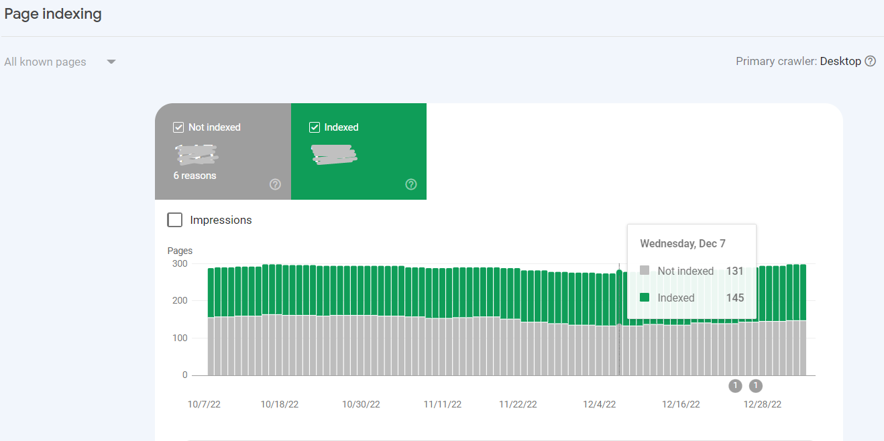Click the highlighted Dec 7 data point
Screen dimensions: 884x441
click(619, 272)
